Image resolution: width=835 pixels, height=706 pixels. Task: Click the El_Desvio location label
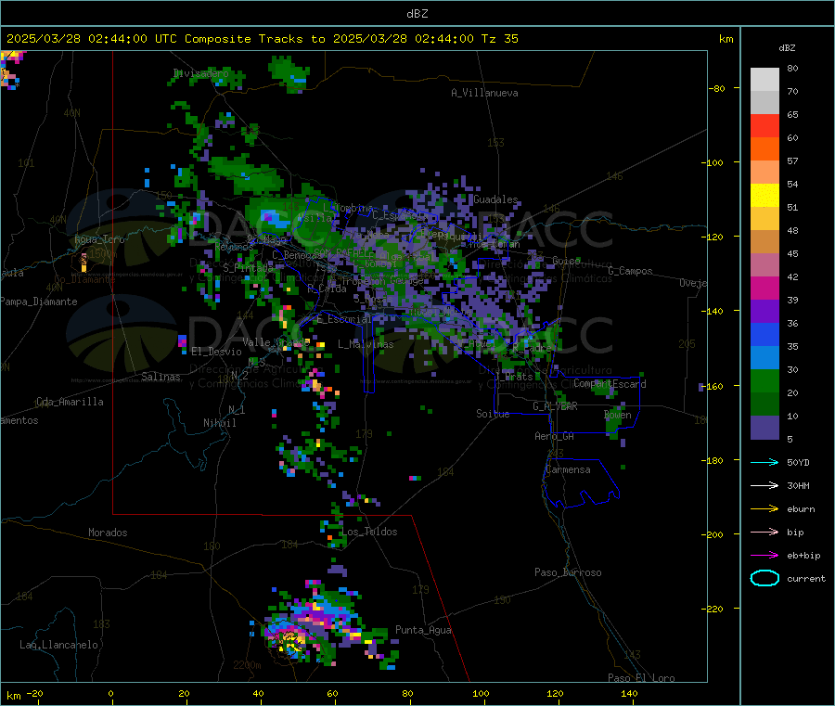click(x=217, y=352)
